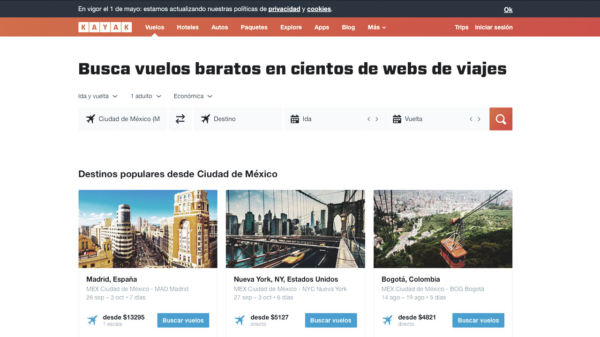Click the orange search magnifier button

pos(501,119)
